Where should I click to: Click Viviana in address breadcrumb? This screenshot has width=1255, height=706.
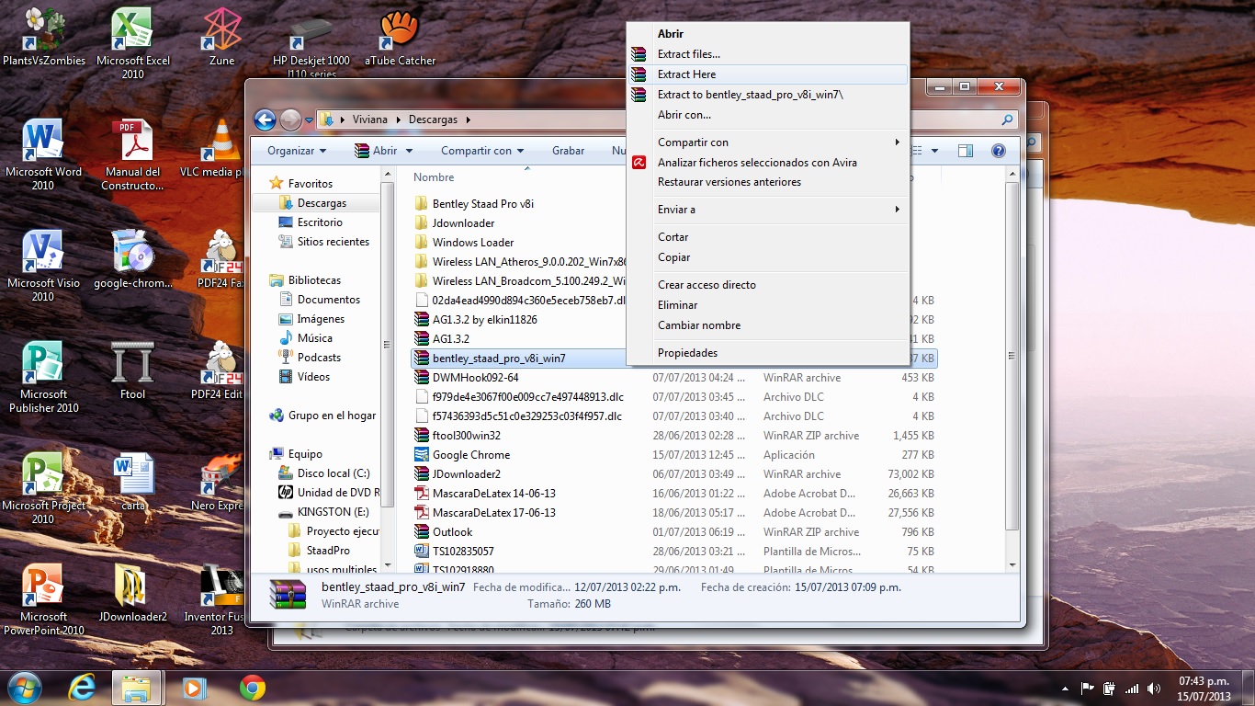pos(370,120)
